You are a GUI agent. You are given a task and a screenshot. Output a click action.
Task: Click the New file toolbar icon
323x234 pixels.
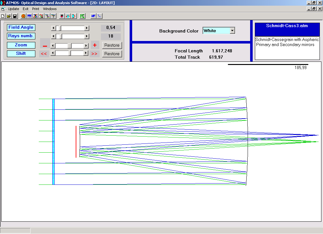3,16
